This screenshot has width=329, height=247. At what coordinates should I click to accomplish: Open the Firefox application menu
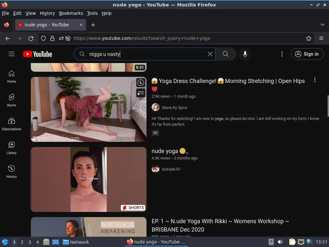click(x=321, y=39)
